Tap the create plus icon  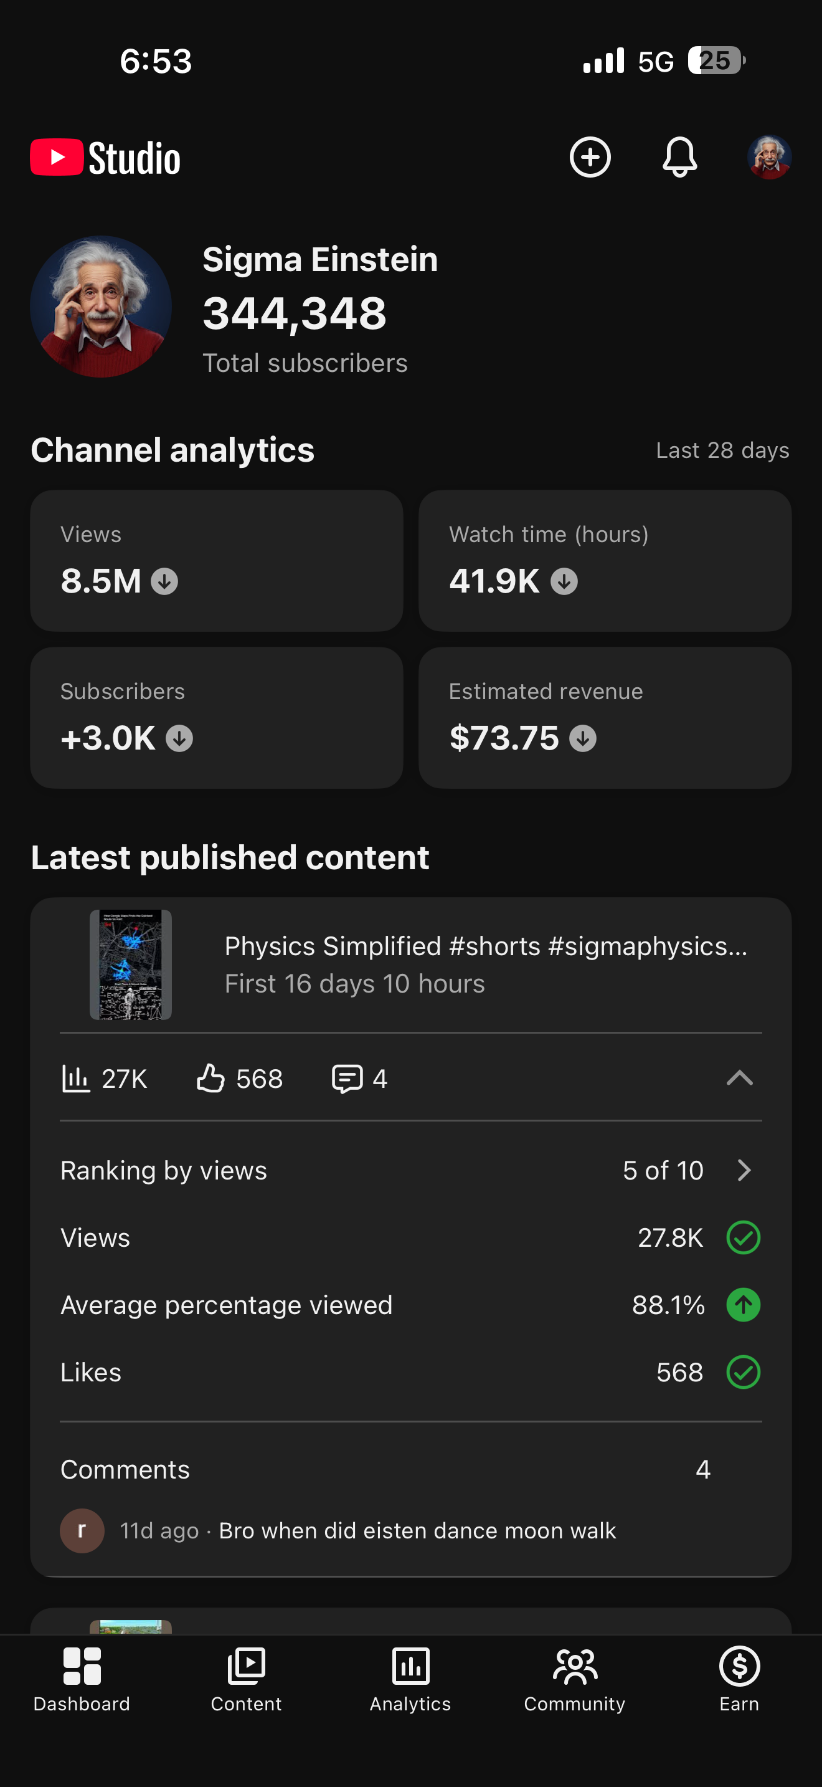click(x=590, y=158)
